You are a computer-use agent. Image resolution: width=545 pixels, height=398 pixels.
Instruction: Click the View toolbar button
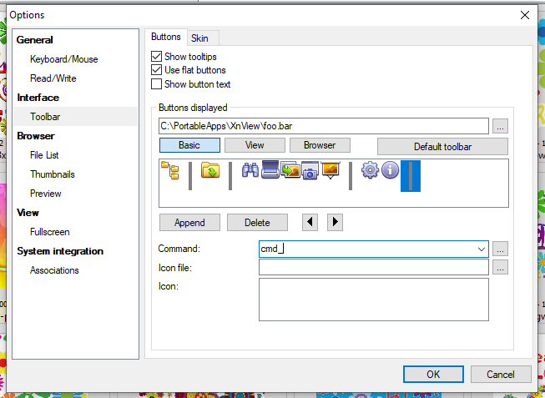pyautogui.click(x=255, y=145)
